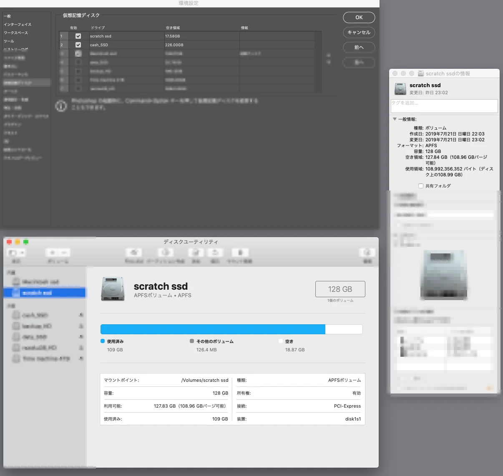The image size is (503, 476).
Task: Click the 109 GB value under 使用済み legend
Action: [115, 350]
